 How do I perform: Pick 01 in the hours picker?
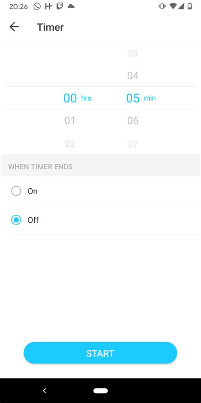tap(70, 121)
